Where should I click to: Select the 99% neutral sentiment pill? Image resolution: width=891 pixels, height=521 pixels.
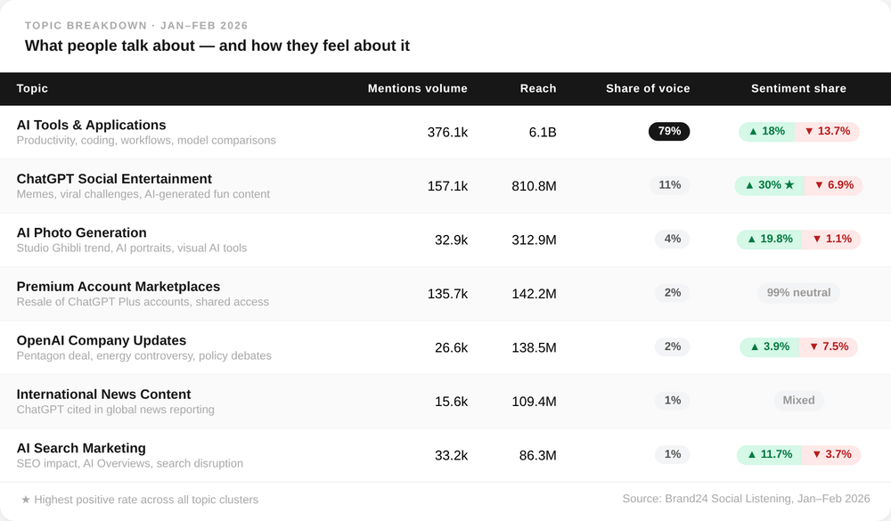pyautogui.click(x=798, y=293)
